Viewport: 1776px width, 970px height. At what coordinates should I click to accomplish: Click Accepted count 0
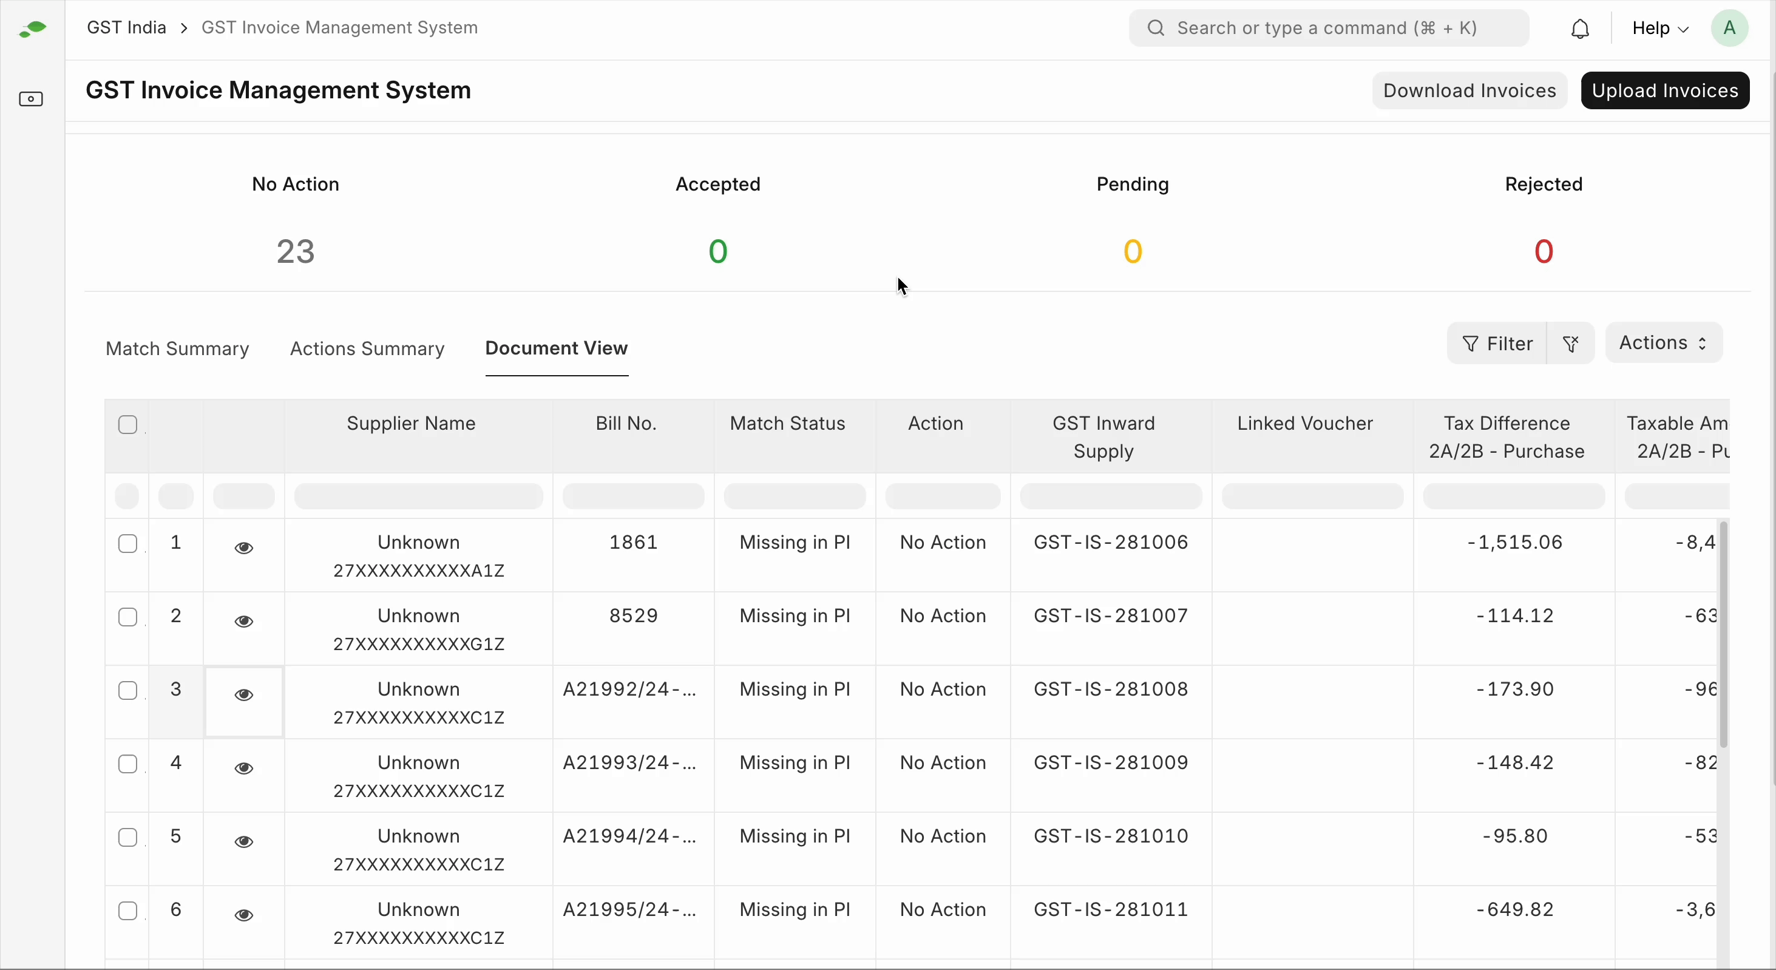[x=717, y=251]
